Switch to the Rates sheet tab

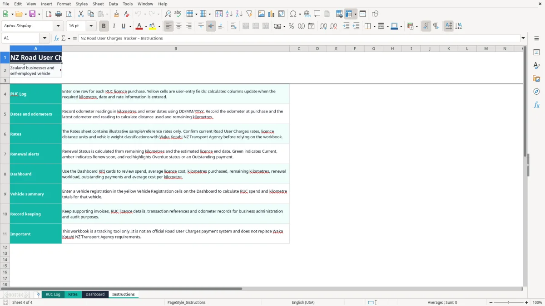73,294
